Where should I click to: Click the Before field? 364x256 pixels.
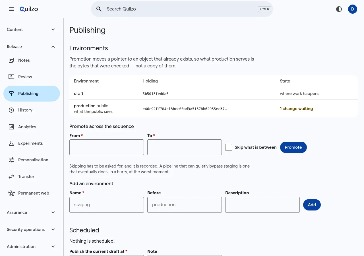pos(185,205)
